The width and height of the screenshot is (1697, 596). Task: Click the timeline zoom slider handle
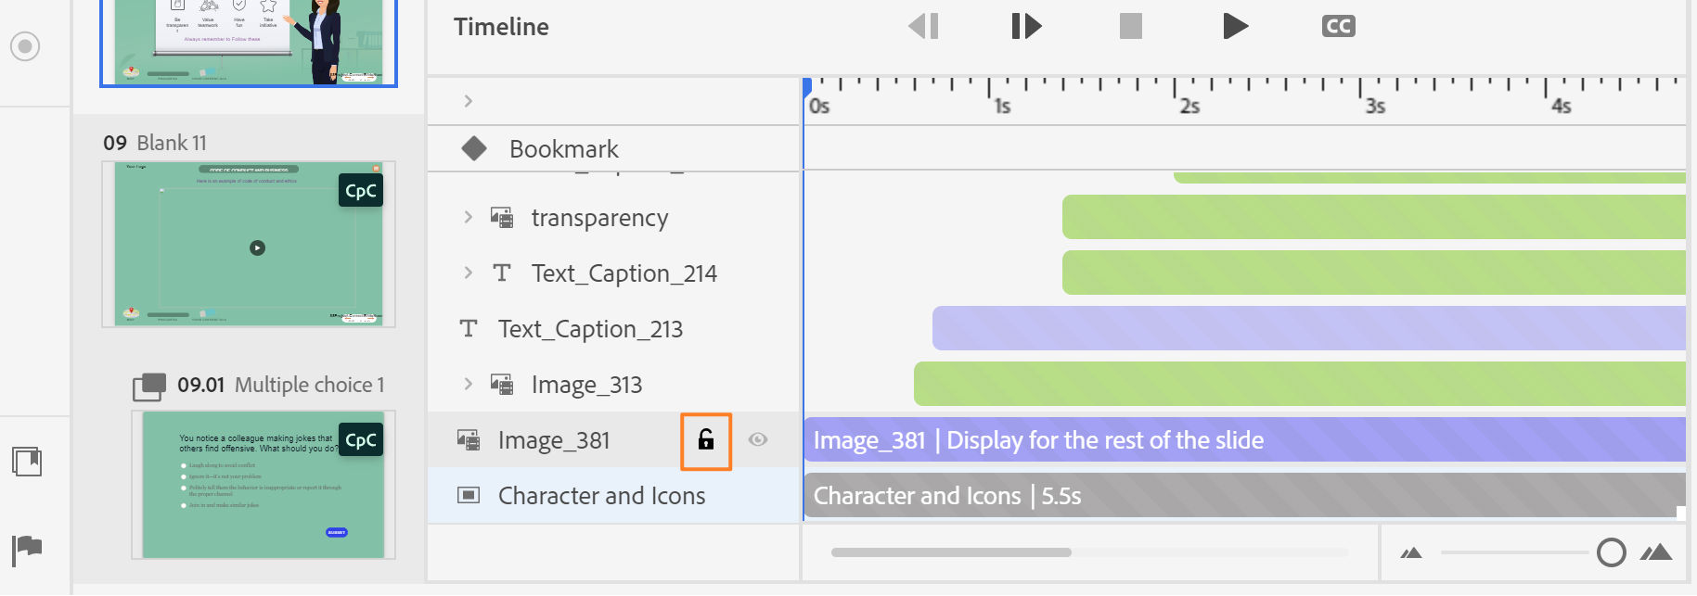coord(1612,553)
